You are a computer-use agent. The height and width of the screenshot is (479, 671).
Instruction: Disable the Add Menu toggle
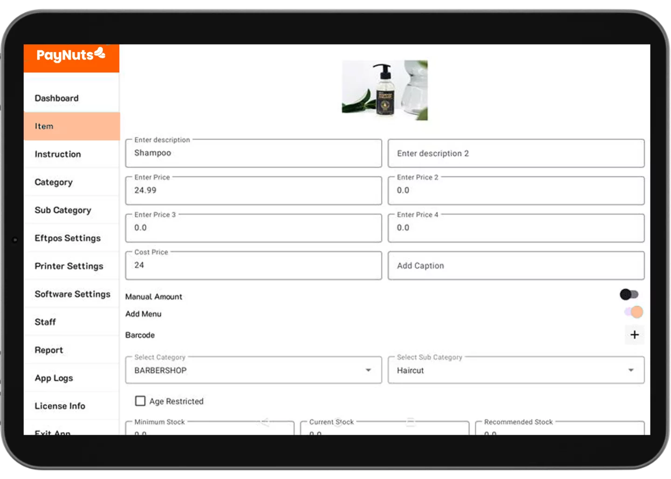[632, 311]
